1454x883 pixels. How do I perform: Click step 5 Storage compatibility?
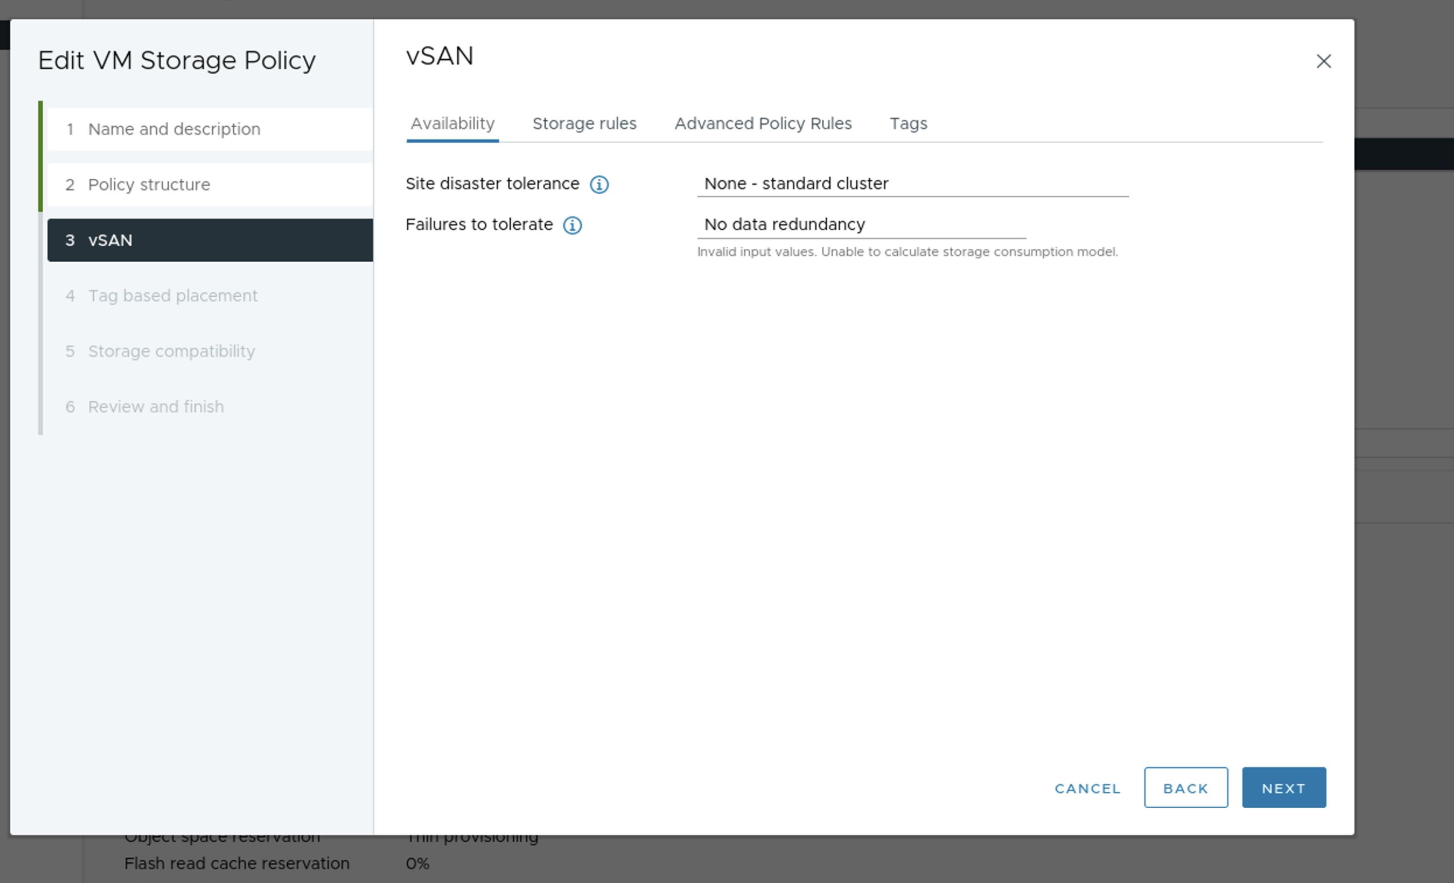click(171, 352)
